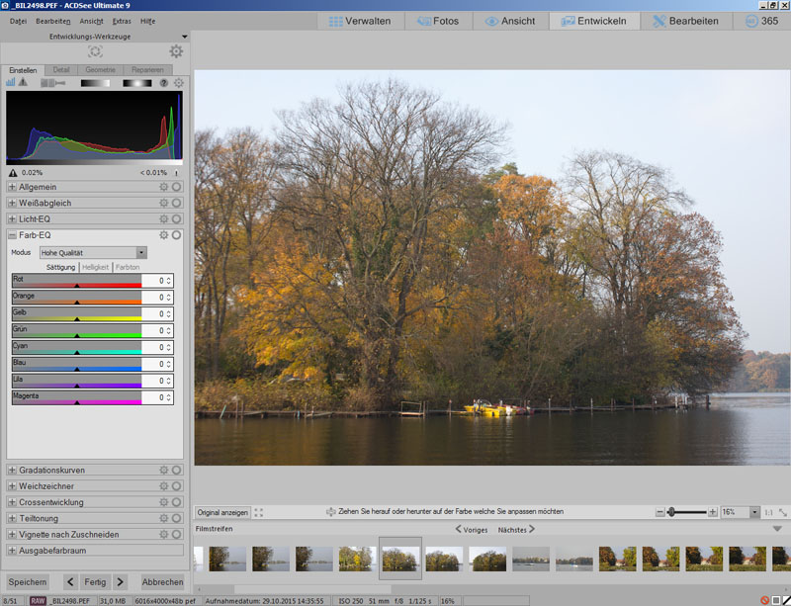This screenshot has height=606, width=791.
Task: Toggle the Farb-EQ enable circle
Action: pos(177,235)
